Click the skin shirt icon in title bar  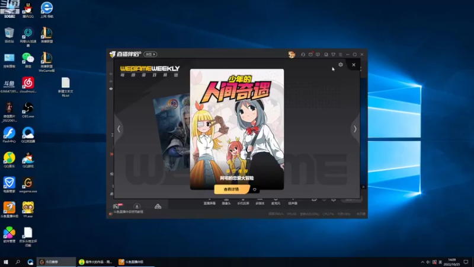333,55
